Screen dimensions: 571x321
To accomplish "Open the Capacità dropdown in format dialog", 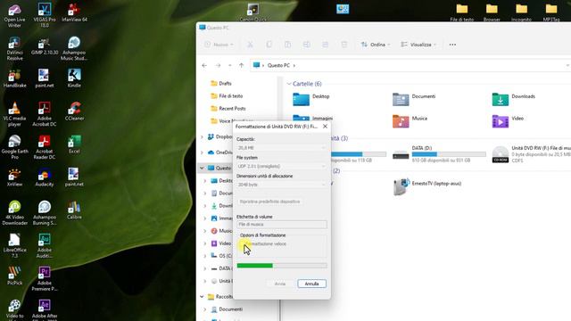I will pos(282,148).
